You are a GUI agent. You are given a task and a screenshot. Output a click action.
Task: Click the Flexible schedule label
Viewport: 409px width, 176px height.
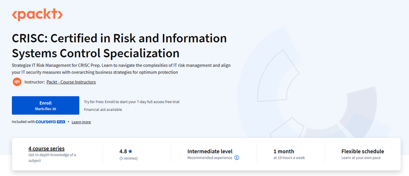363,151
